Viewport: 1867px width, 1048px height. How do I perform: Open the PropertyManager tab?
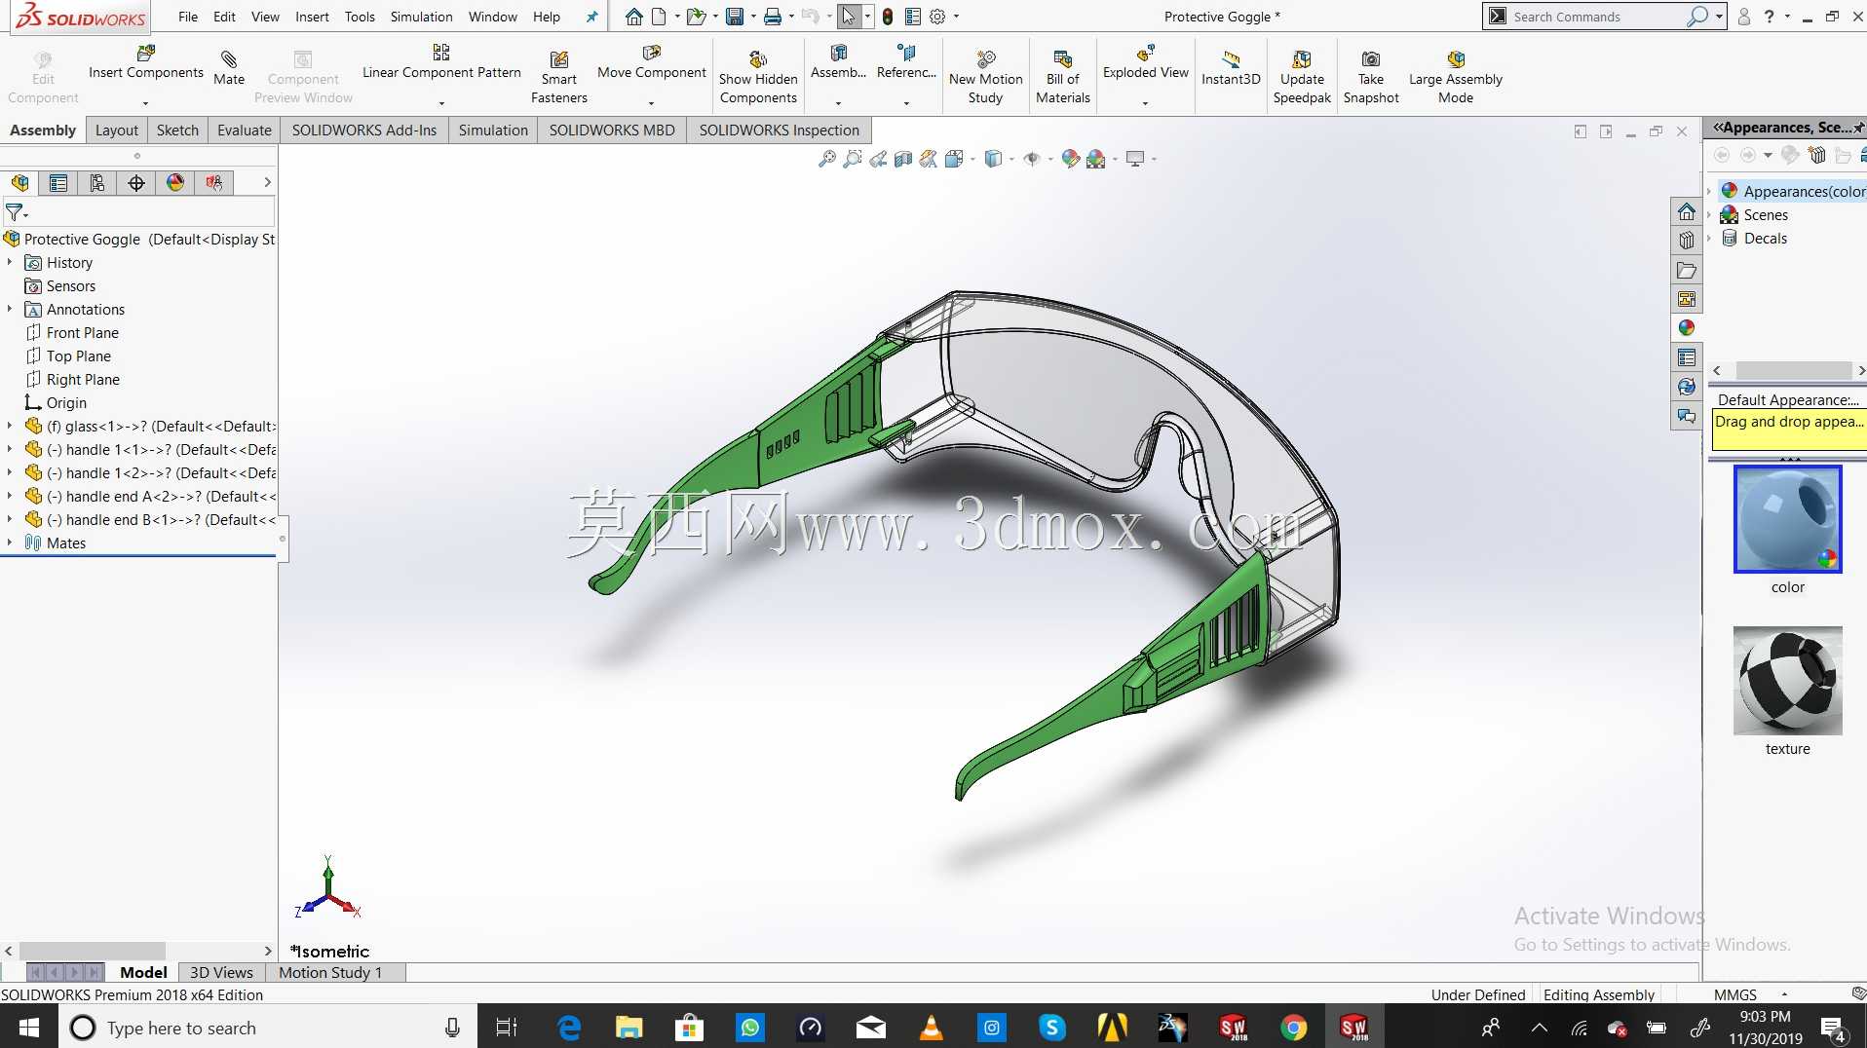pos(58,182)
